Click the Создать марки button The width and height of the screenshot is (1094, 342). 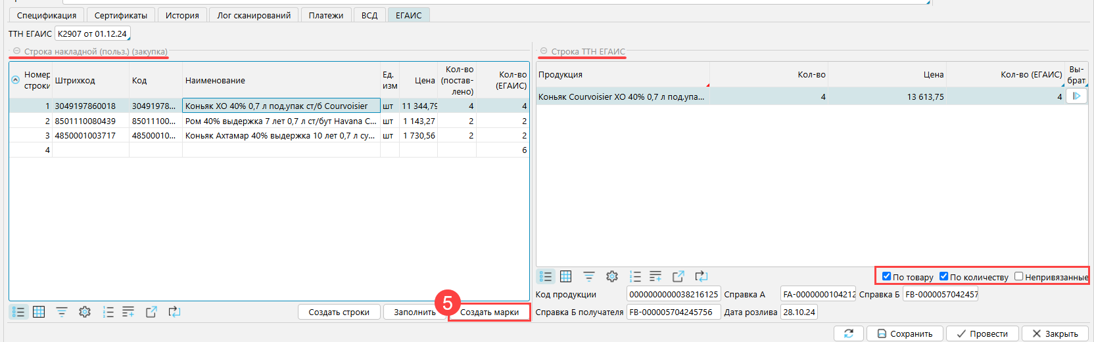[489, 312]
